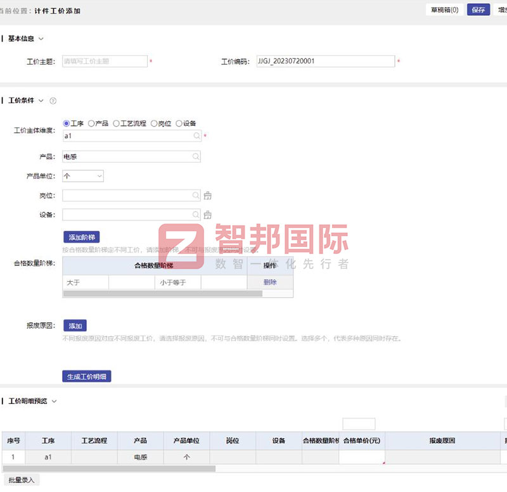Click the search magnifier in 工价主体维度 field

click(x=196, y=136)
